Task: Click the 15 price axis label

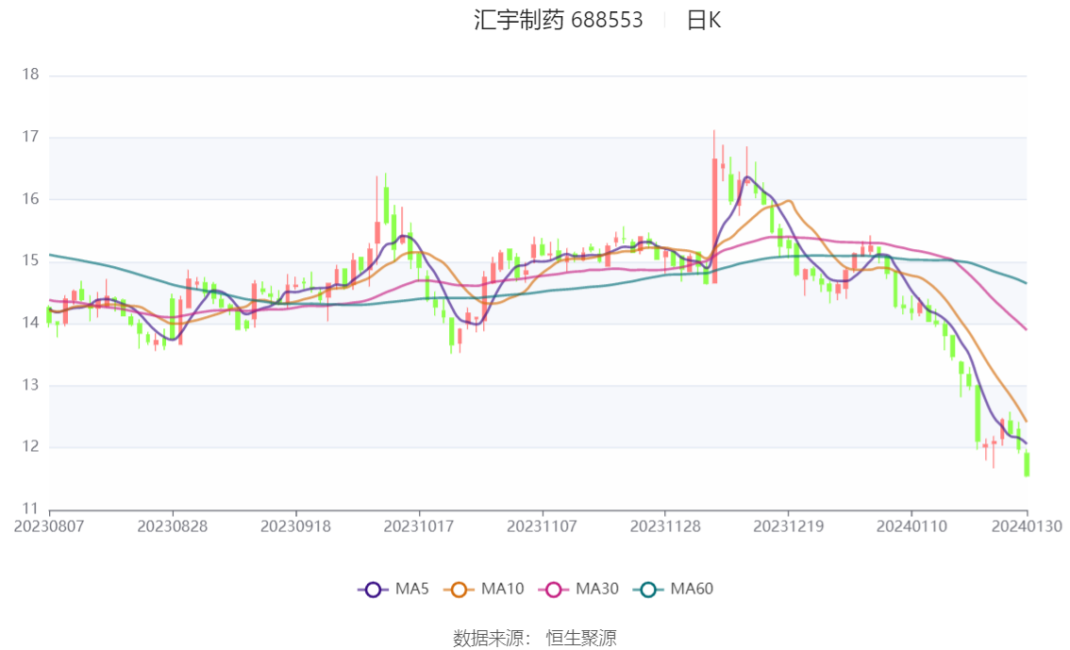Action: point(30,260)
